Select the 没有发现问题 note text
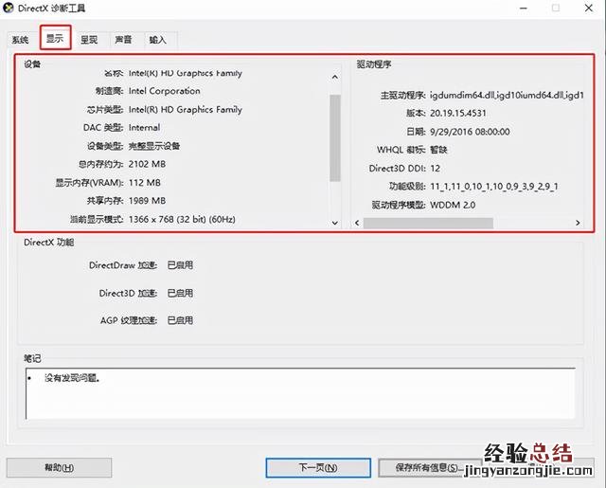The image size is (606, 488). click(72, 378)
